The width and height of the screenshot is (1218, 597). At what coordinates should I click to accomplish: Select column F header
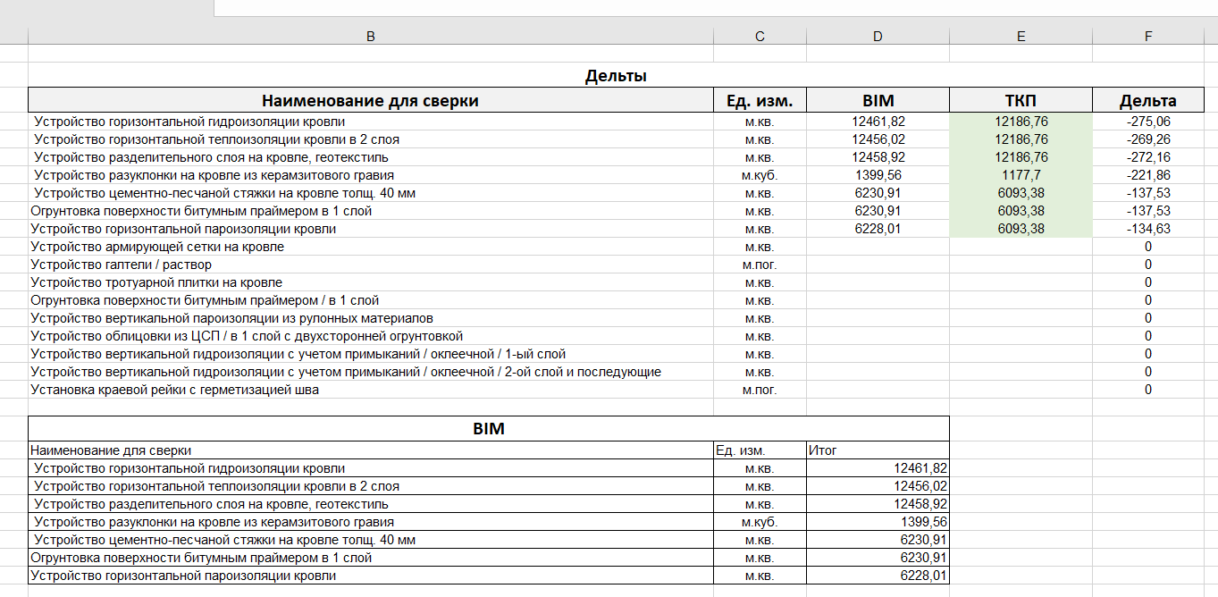coord(1148,36)
